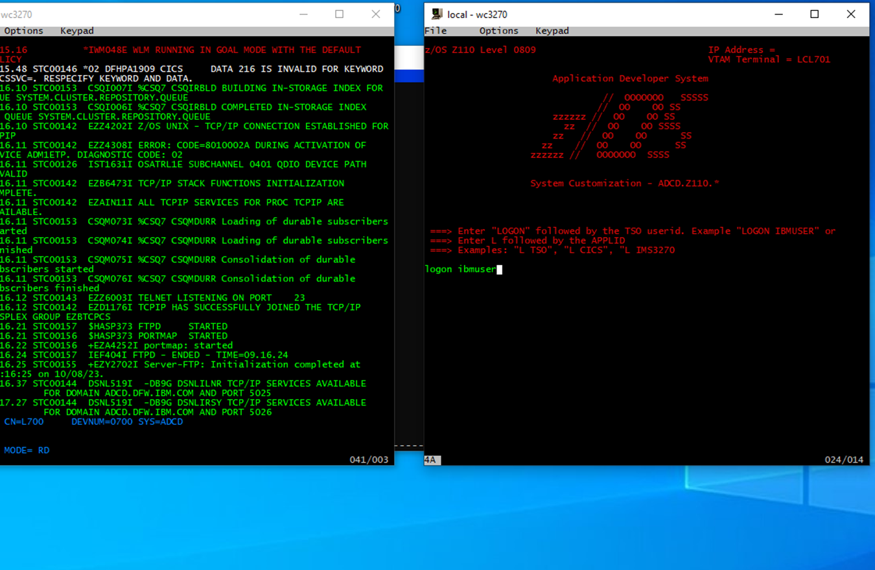The height and width of the screenshot is (570, 875).
Task: Click the 041/003 cursor position in the left console
Action: tap(368, 460)
